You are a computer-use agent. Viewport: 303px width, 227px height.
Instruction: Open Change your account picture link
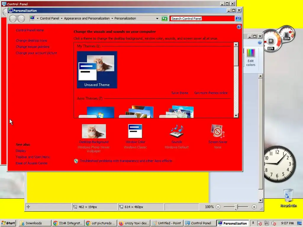[x=36, y=53]
